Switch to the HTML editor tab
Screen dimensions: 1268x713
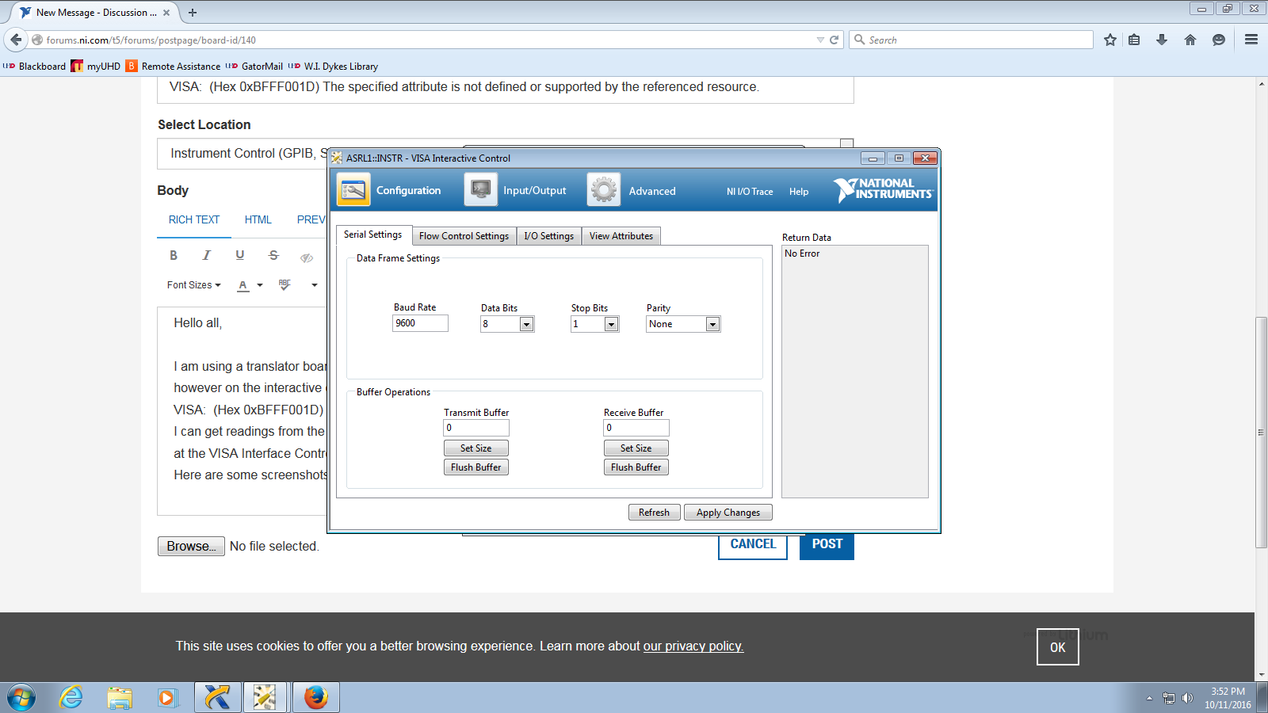tap(258, 219)
